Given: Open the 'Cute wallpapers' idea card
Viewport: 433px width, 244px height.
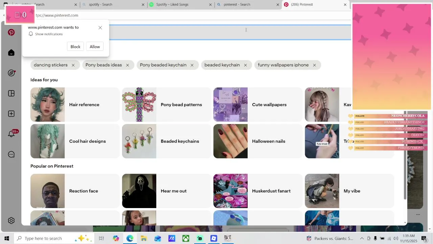Looking at the screenshot, I should [x=258, y=105].
